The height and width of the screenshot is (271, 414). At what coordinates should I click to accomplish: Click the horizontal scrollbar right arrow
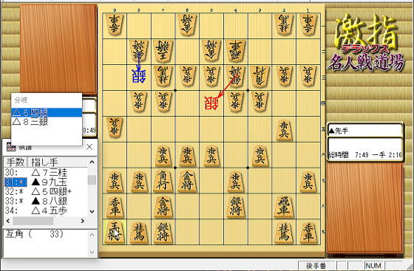coord(83,221)
